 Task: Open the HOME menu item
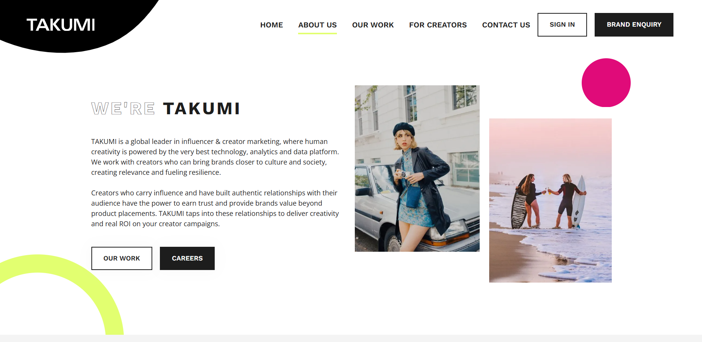click(271, 25)
